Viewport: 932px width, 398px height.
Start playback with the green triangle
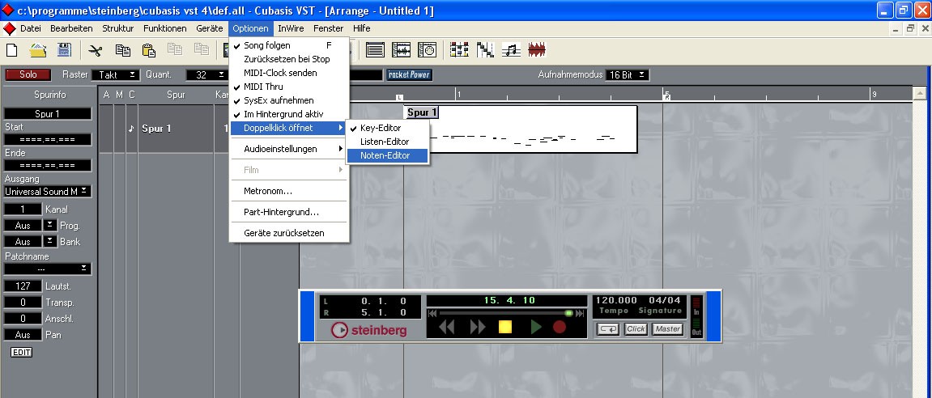[x=535, y=327]
